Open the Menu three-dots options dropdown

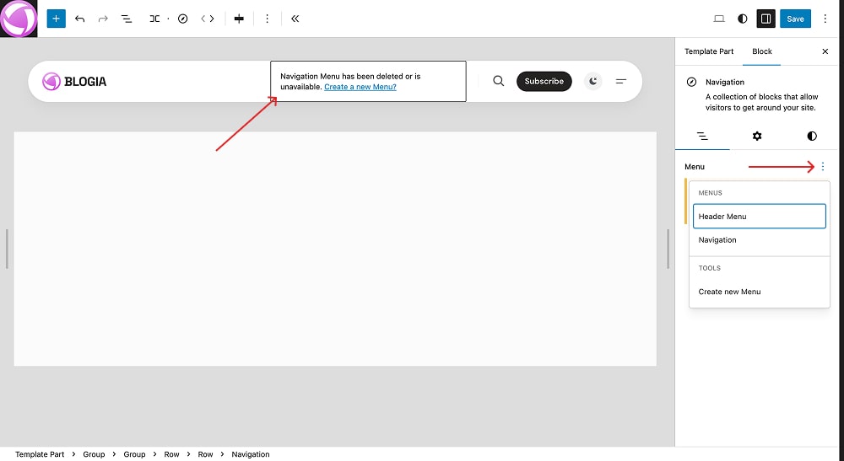[822, 167]
